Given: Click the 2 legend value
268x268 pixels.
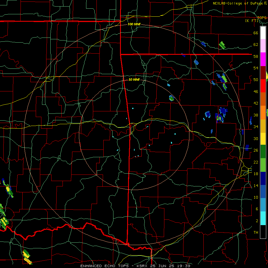Looking at the screenshot, I should coord(257,221).
